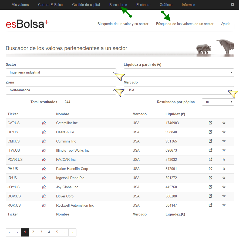
Task: Toggle favorite star for Caterpillar Inc
Action: (x=224, y=123)
